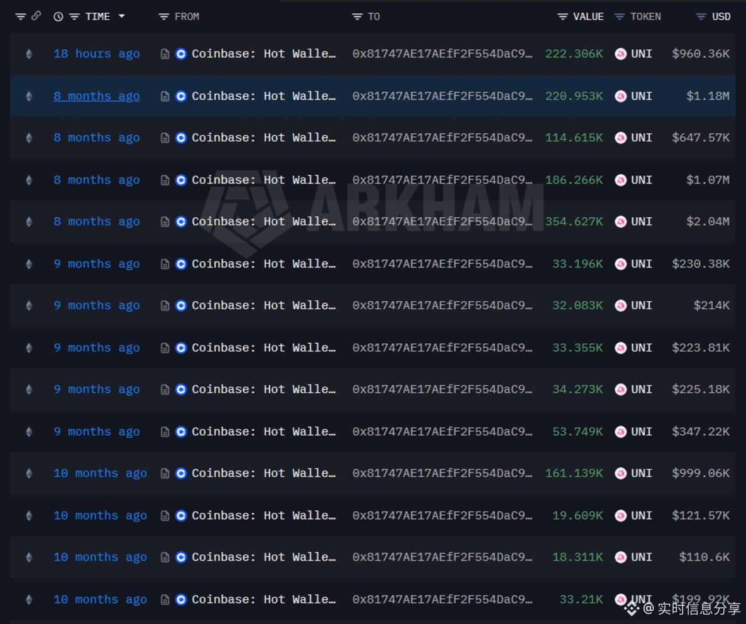Select the value 32.083K
The width and height of the screenshot is (746, 624).
(578, 305)
